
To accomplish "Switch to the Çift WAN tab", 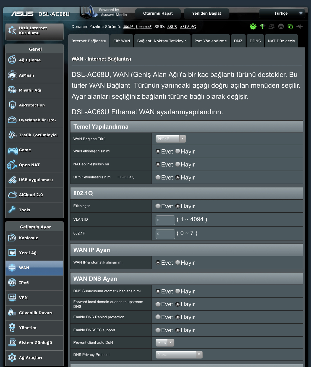I will [x=122, y=41].
